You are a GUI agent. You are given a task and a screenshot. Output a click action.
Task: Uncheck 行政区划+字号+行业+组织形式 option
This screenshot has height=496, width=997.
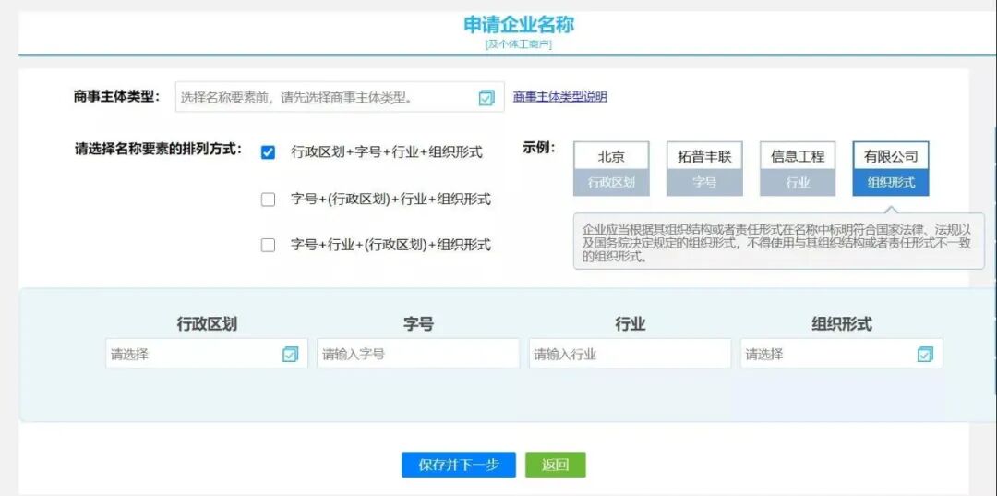[269, 152]
